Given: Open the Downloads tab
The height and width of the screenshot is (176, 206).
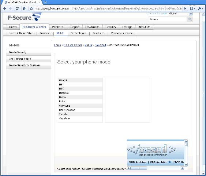Looking at the screenshot, I should pos(92,27).
